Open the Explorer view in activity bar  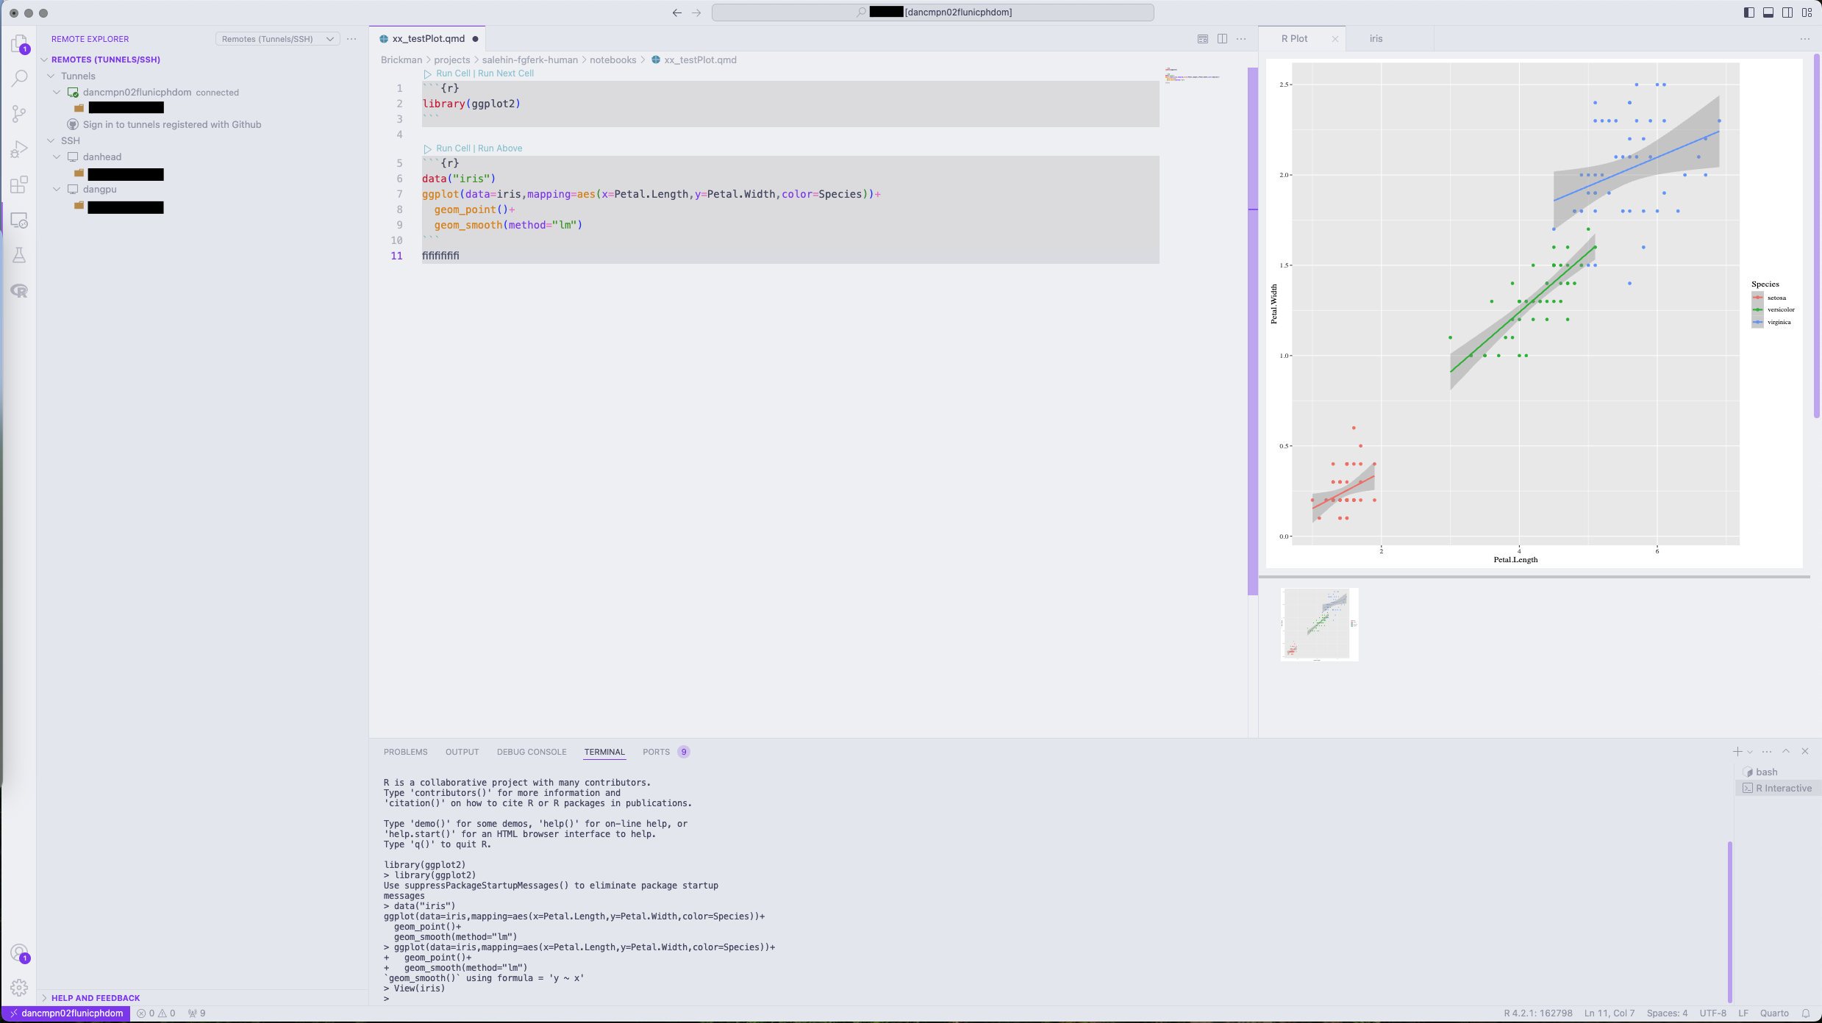coord(19,44)
